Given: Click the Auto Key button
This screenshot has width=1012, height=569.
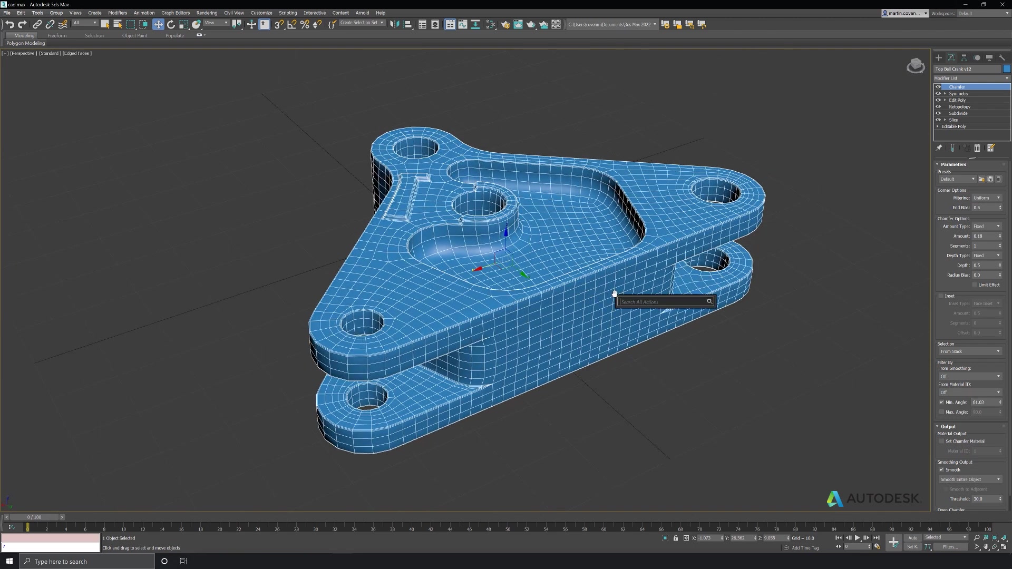Looking at the screenshot, I should (912, 538).
